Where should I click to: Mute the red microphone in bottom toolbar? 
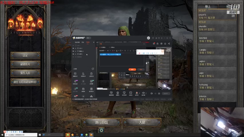137,93
